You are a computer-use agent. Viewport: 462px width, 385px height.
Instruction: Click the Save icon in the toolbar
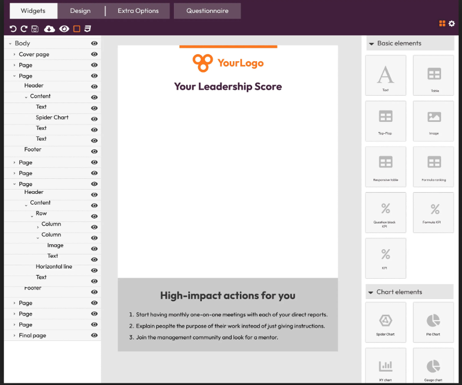pyautogui.click(x=34, y=28)
